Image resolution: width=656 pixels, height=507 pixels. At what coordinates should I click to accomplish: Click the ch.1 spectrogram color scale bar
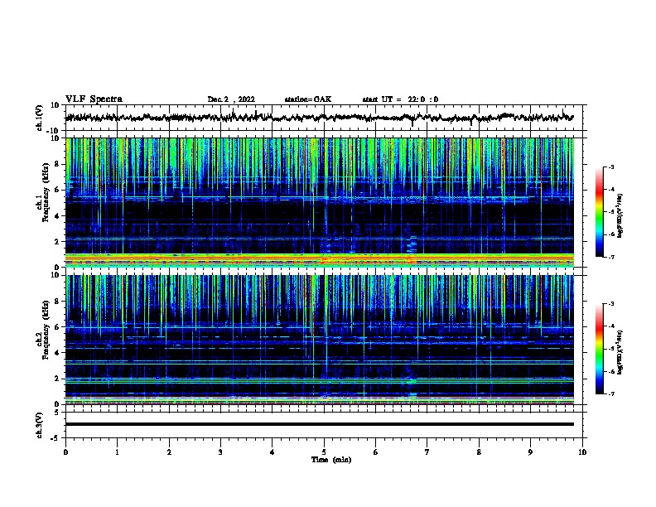coord(600,212)
